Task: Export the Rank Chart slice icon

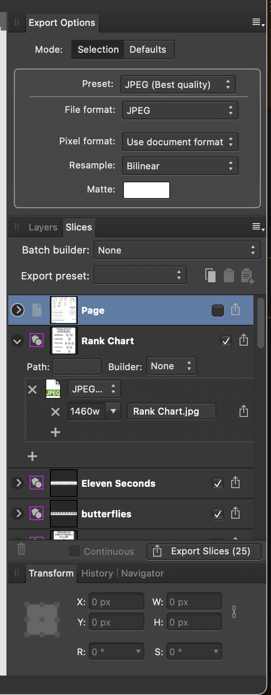Action: point(243,341)
